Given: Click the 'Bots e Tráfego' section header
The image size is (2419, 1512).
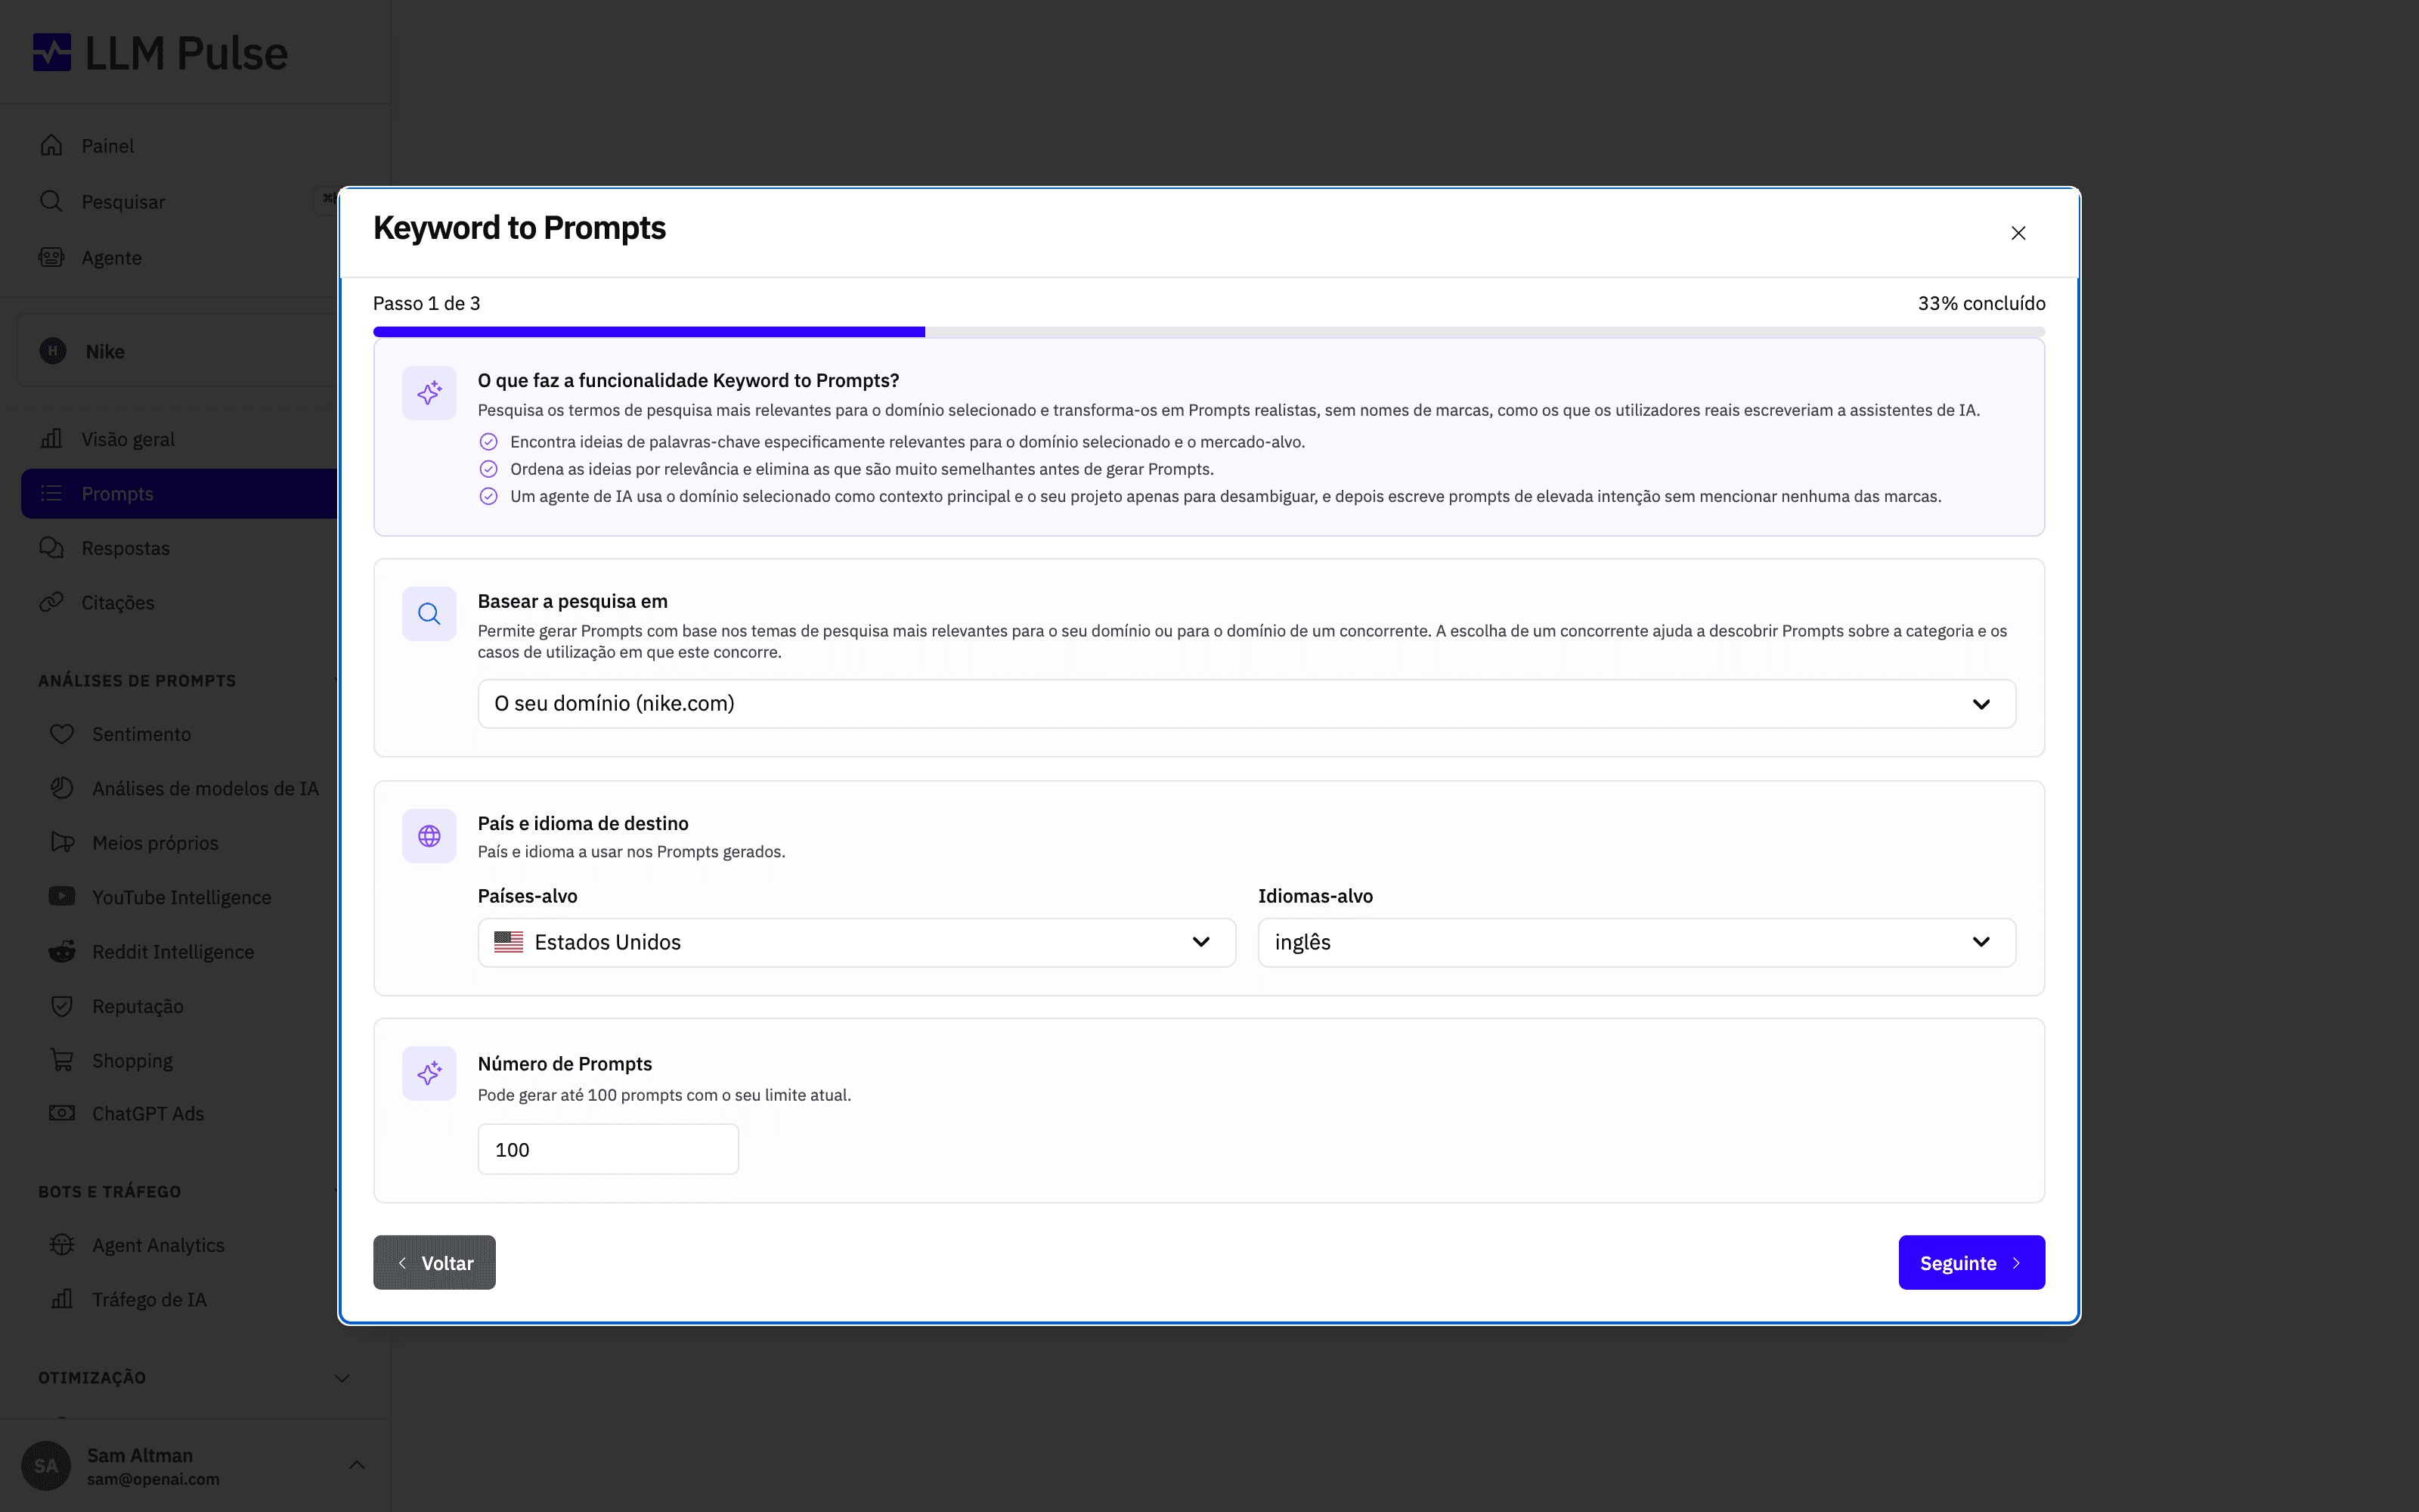Looking at the screenshot, I should pyautogui.click(x=110, y=1192).
